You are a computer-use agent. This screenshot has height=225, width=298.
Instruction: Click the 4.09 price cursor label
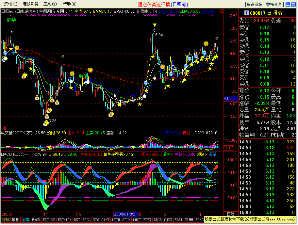pyautogui.click(x=231, y=99)
